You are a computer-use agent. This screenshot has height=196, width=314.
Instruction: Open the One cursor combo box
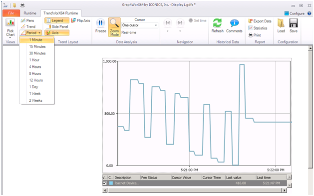coord(140,25)
